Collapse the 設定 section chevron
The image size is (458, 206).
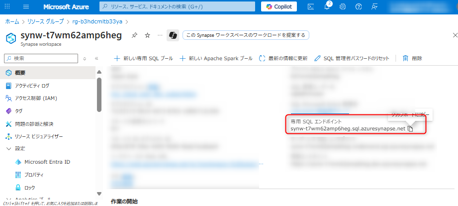[x=8, y=149]
